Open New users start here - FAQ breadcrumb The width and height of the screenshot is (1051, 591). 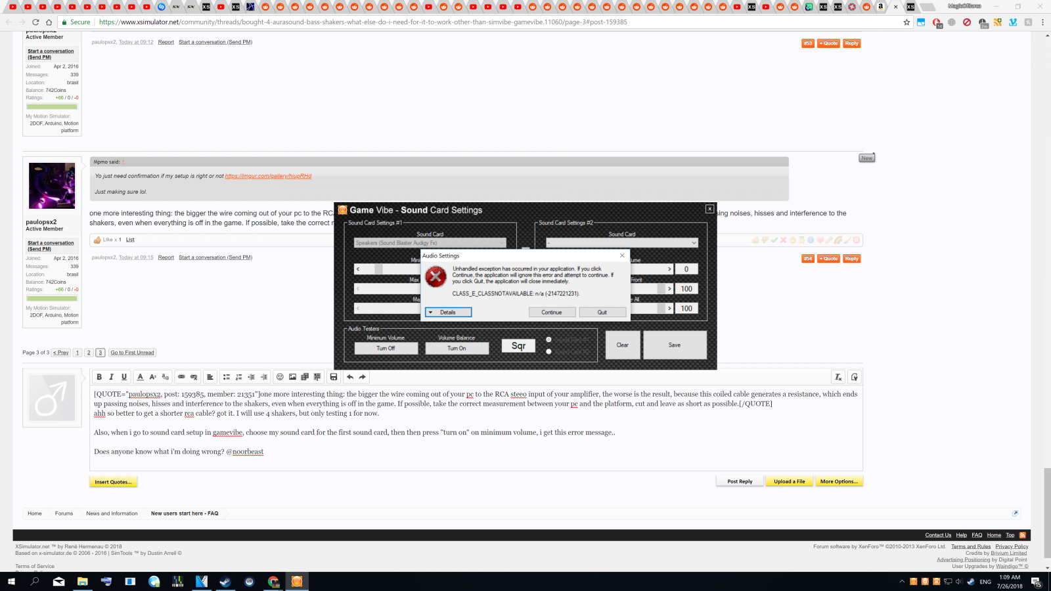(185, 514)
